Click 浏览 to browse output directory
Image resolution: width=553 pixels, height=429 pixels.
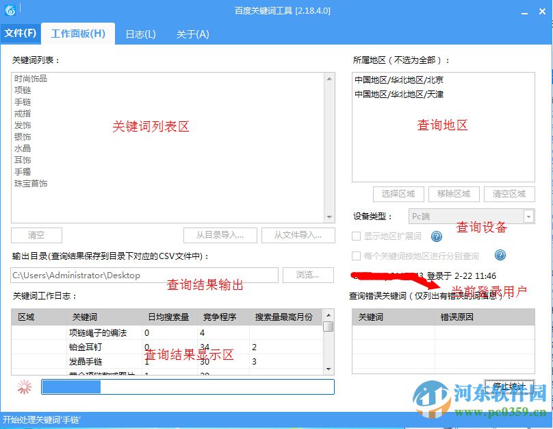[307, 274]
